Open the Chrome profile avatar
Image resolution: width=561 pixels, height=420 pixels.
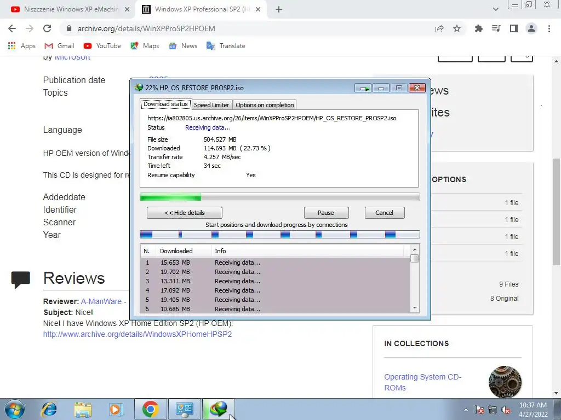[531, 28]
